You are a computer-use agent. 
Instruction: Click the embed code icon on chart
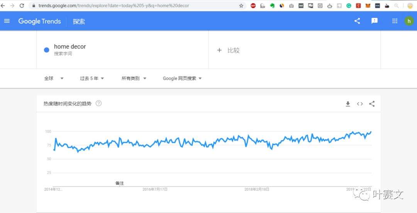(360, 104)
